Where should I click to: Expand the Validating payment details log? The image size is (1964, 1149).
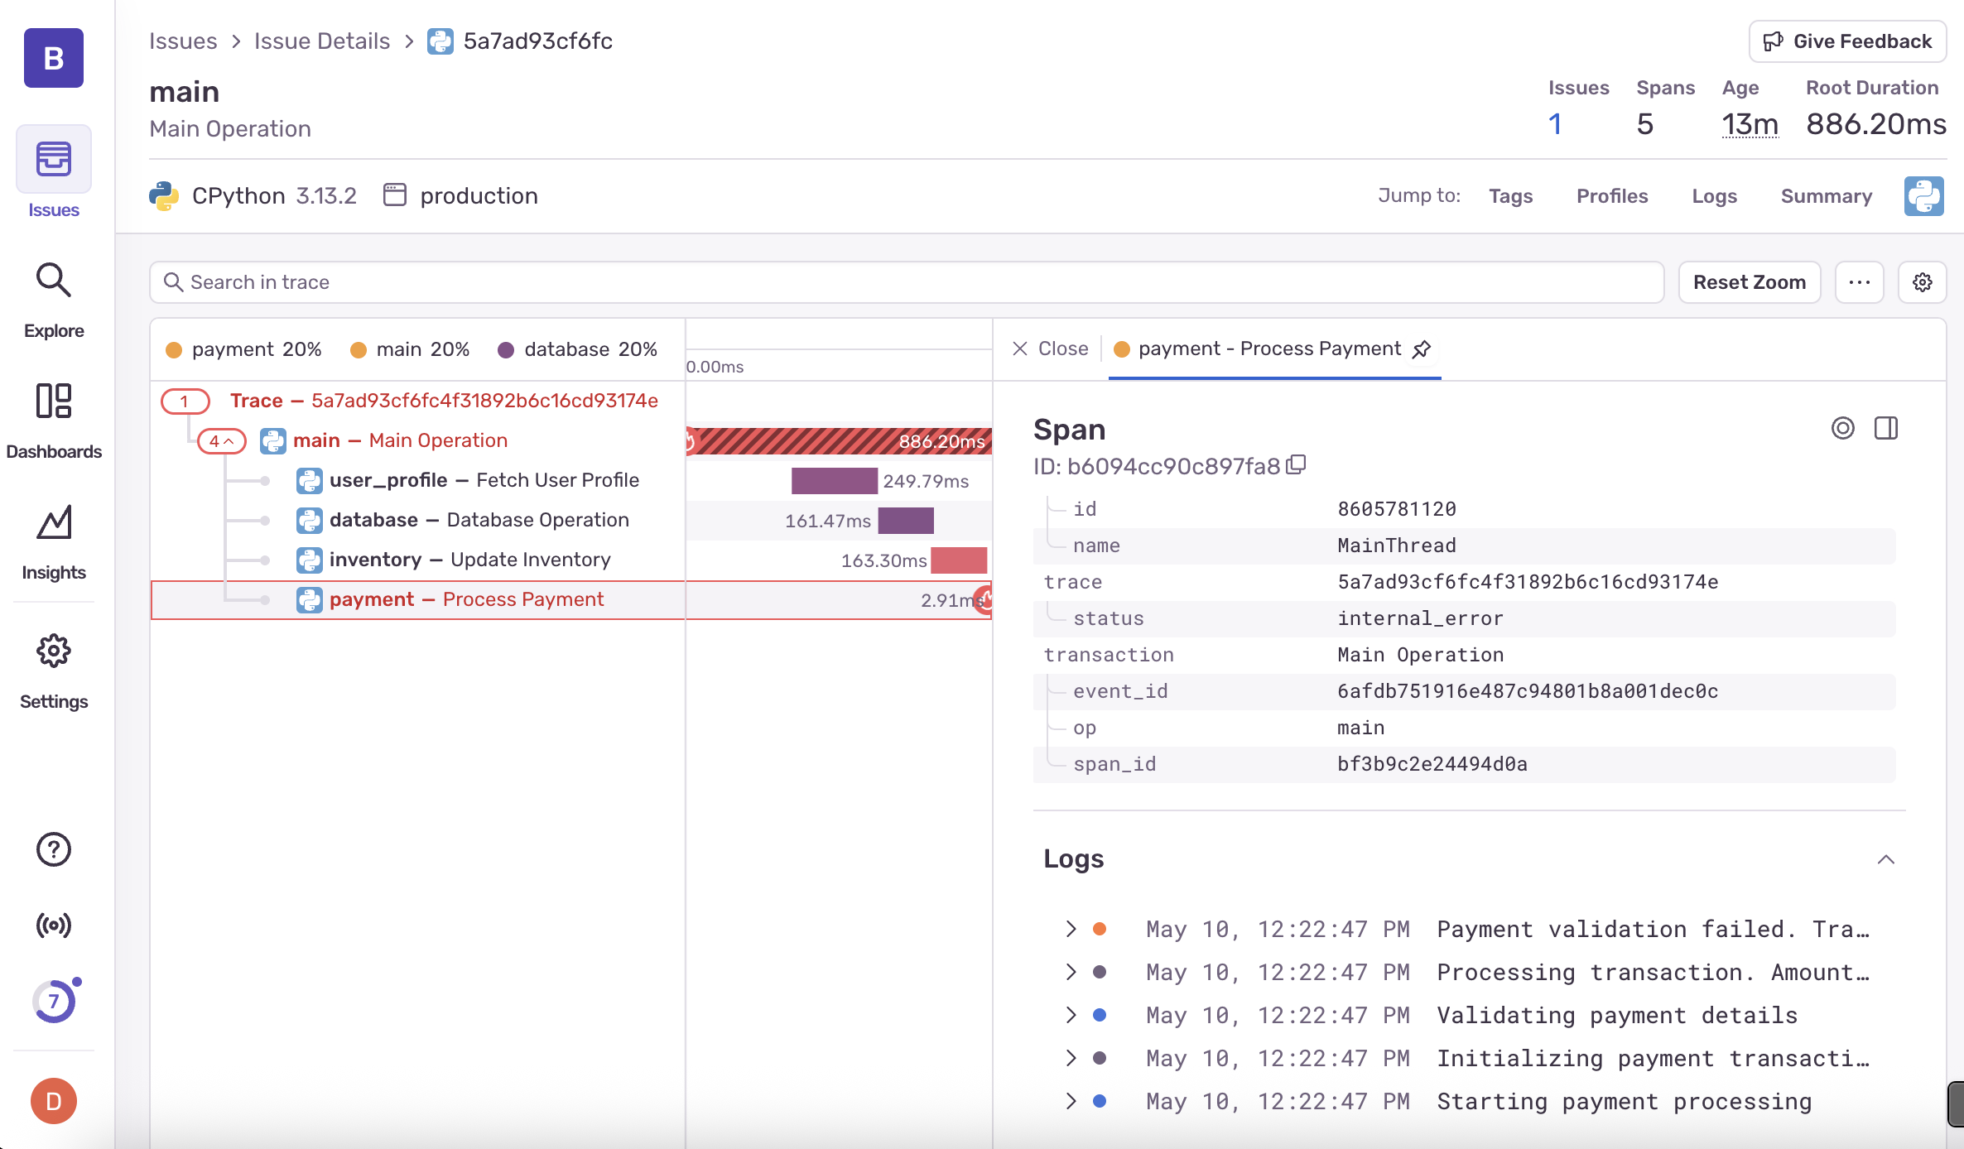pyautogui.click(x=1071, y=1015)
